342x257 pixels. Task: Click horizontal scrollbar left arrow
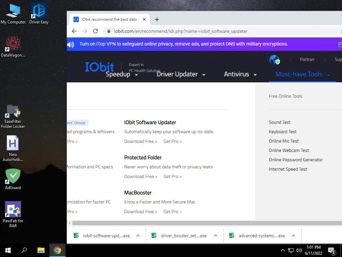(x=69, y=223)
